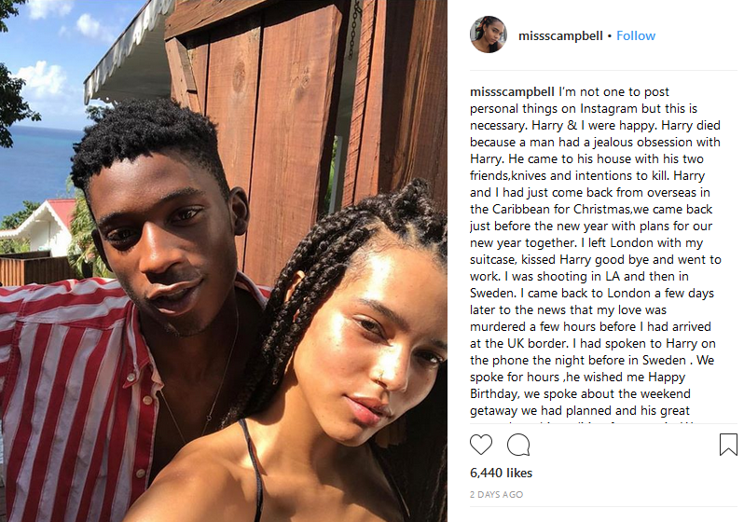Click the cut-off last line of the caption
This screenshot has height=522, width=744.
click(x=583, y=421)
